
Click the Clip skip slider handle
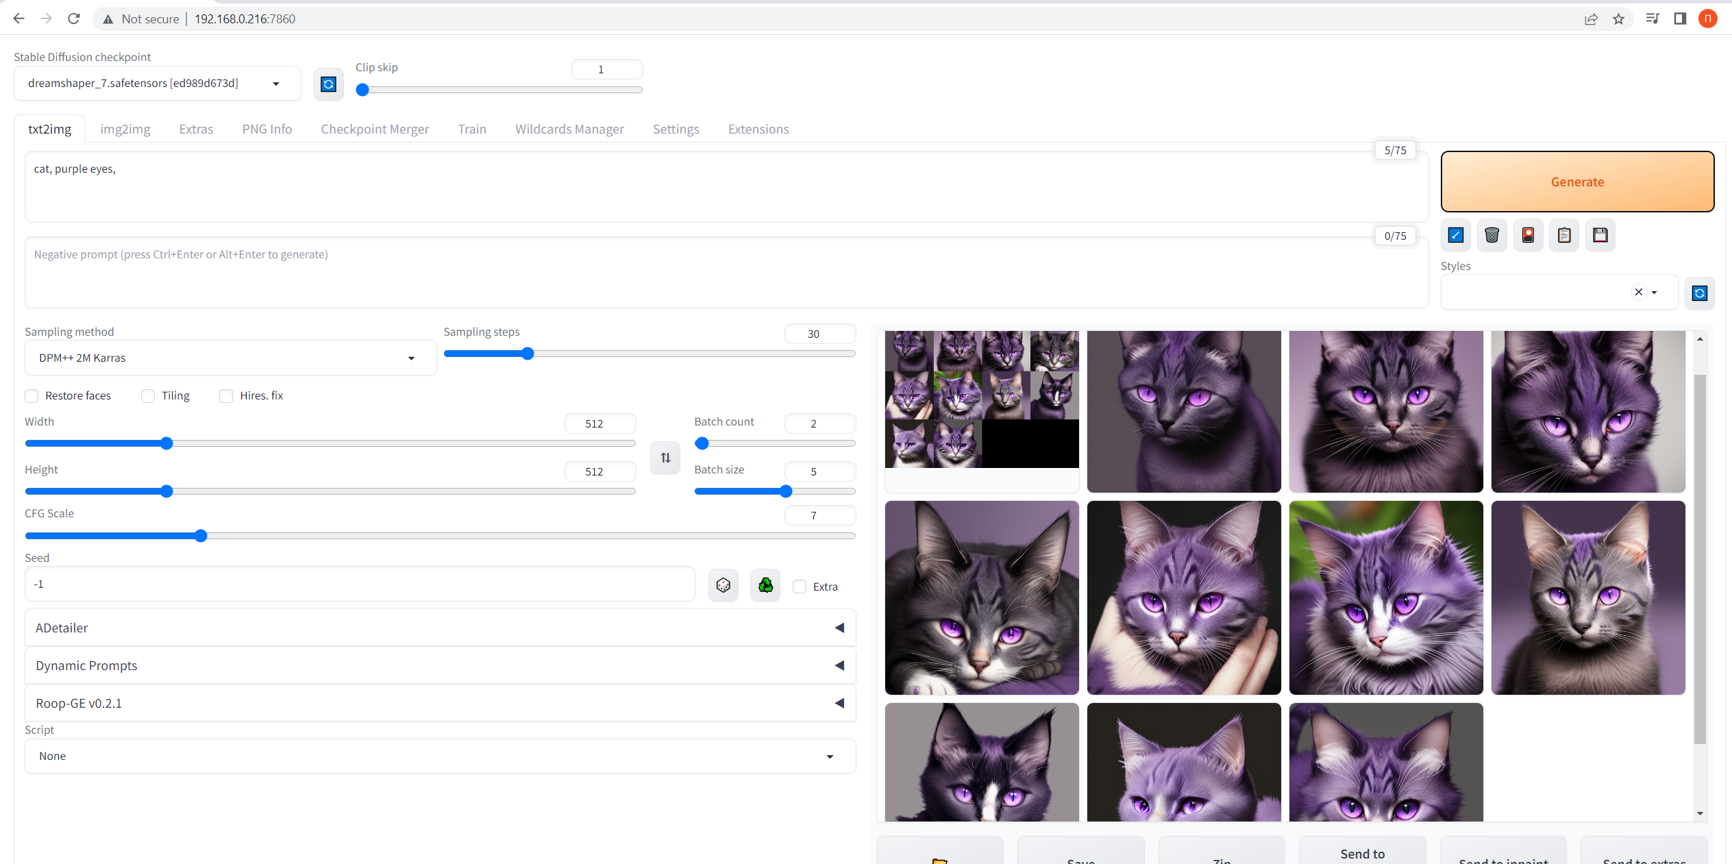(362, 90)
